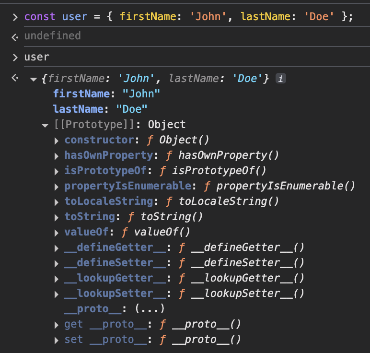This screenshot has width=370, height=353.
Task: Click the Object label after [[Prototype]]
Action: click(x=167, y=124)
